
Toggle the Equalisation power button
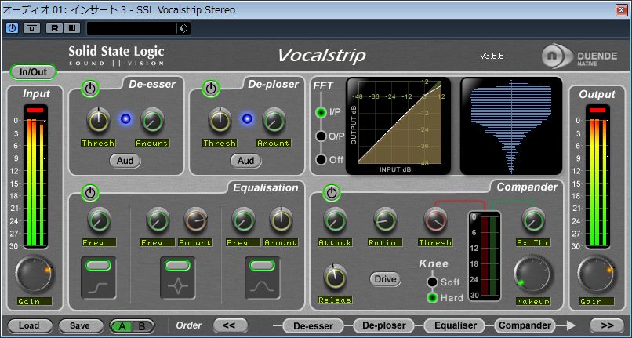90,193
